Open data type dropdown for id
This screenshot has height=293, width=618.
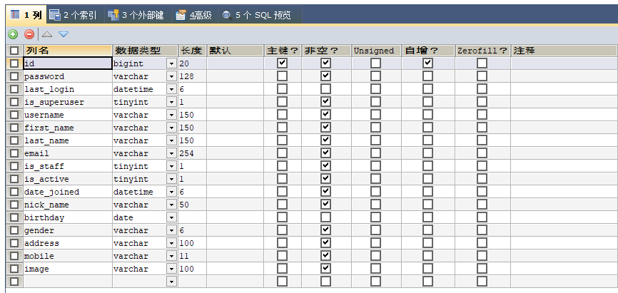tap(172, 63)
